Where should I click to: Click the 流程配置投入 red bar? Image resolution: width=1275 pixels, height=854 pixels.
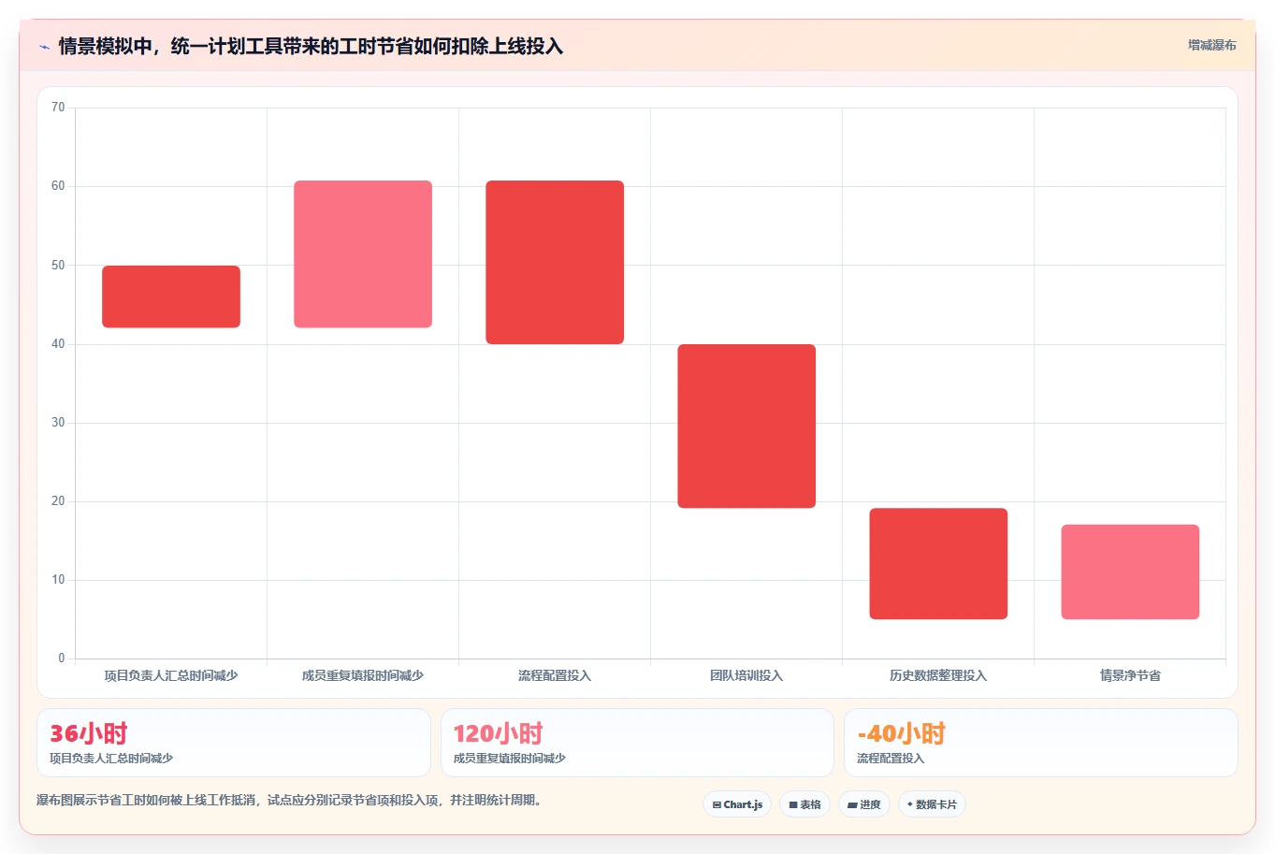point(555,262)
